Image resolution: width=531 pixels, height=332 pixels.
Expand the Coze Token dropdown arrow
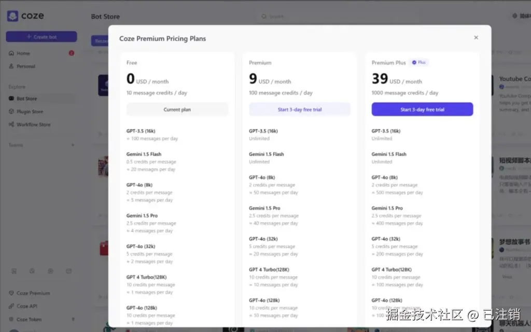tap(73, 319)
